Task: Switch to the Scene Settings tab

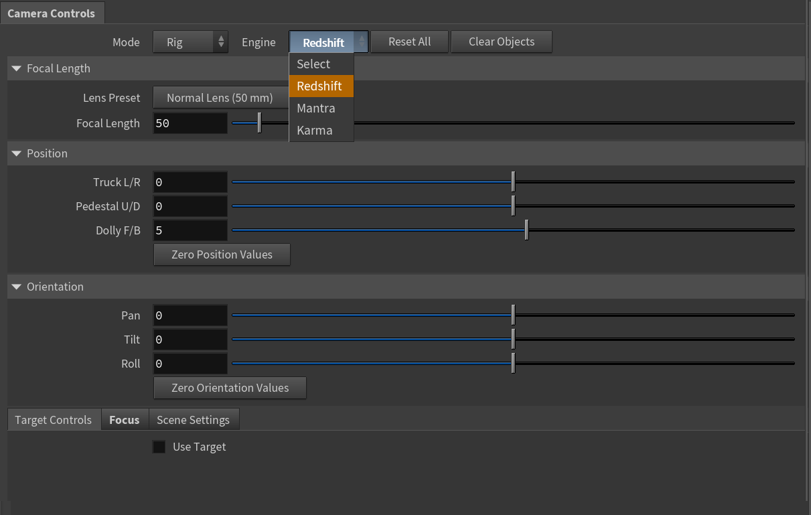Action: 194,420
